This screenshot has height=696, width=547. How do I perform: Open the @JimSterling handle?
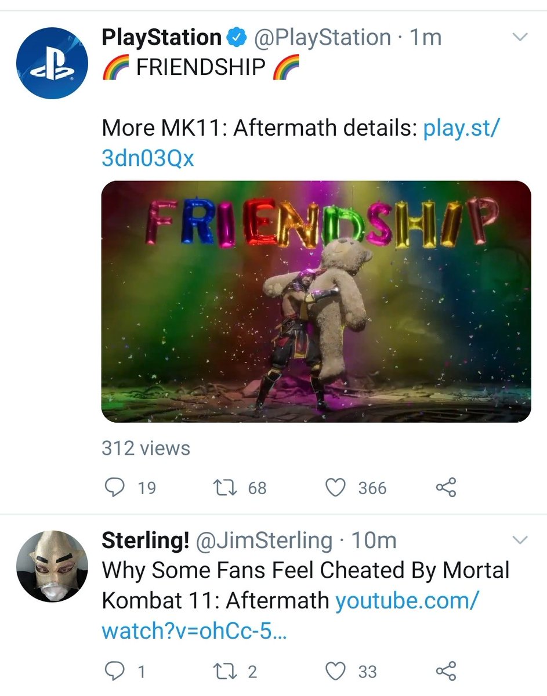(x=265, y=541)
